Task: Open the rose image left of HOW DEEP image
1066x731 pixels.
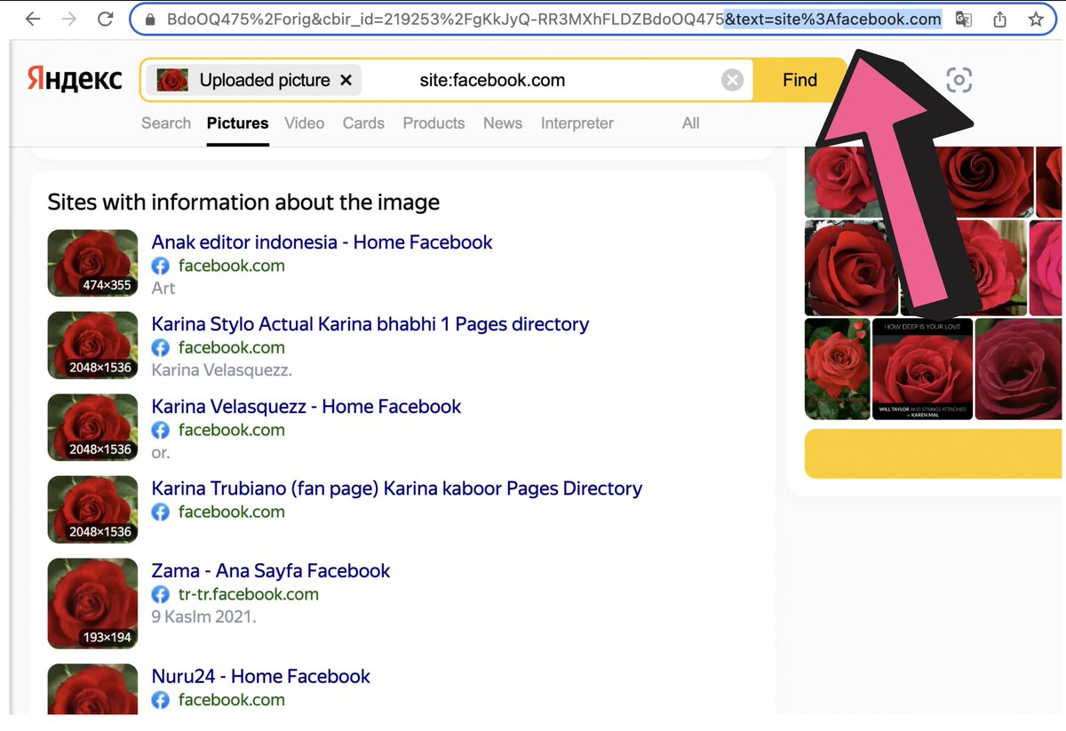Action: pyautogui.click(x=838, y=369)
